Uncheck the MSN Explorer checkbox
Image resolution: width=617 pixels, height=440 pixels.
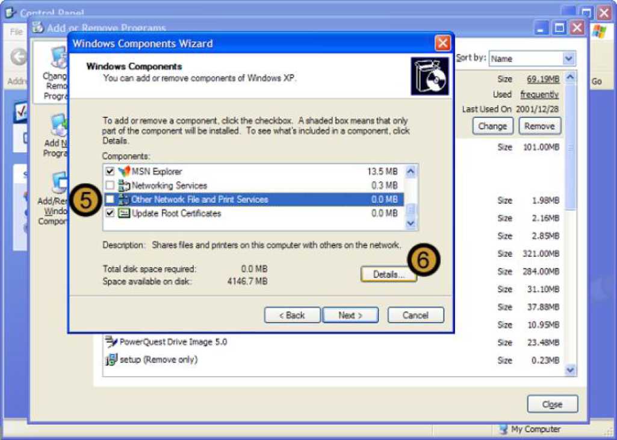pos(110,172)
